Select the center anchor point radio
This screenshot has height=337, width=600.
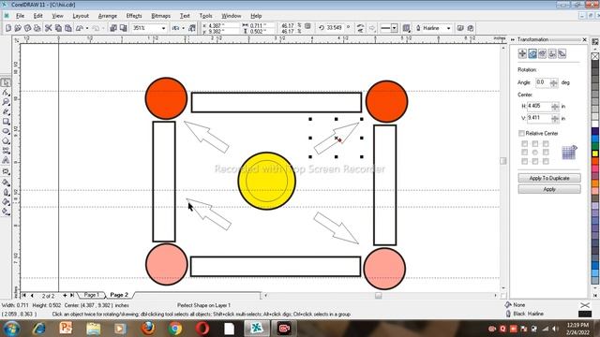pos(535,153)
